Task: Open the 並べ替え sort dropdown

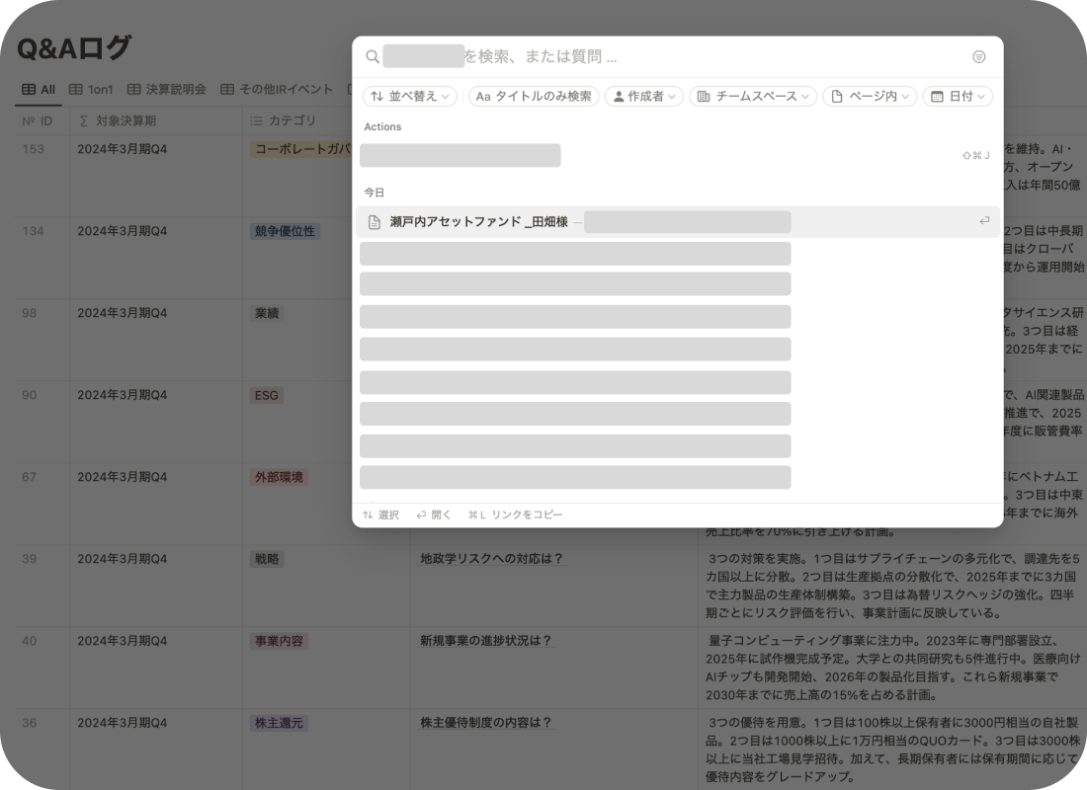Action: (410, 96)
